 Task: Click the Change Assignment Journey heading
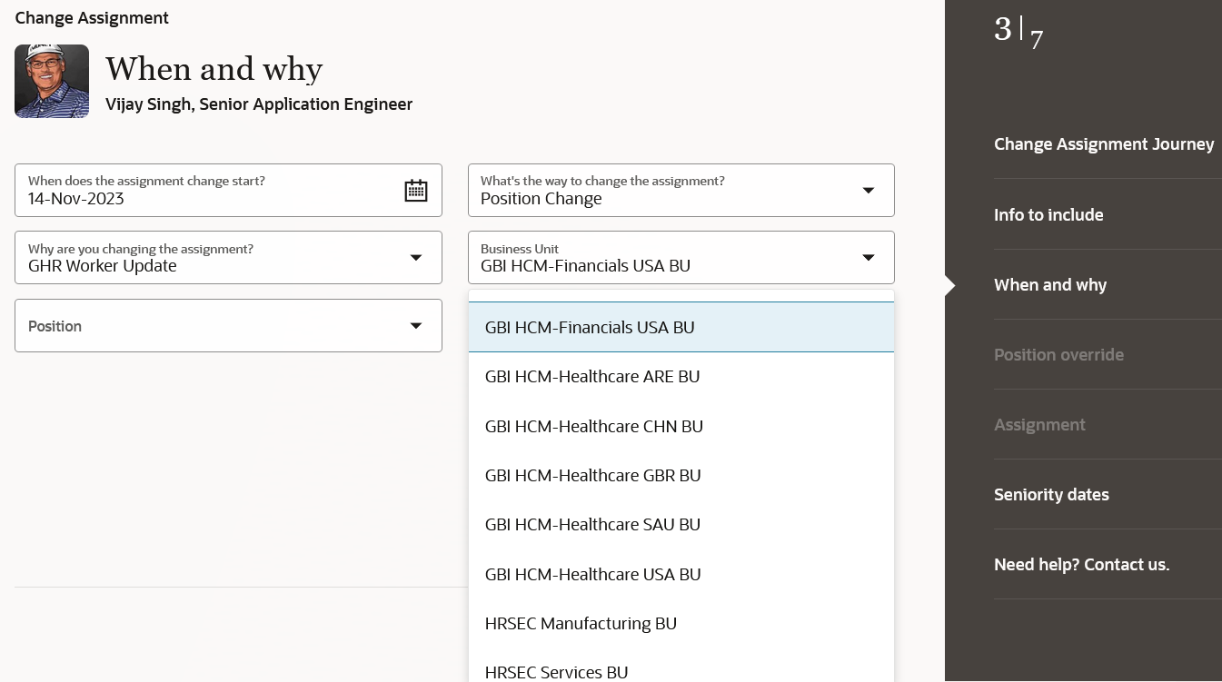pos(1104,143)
